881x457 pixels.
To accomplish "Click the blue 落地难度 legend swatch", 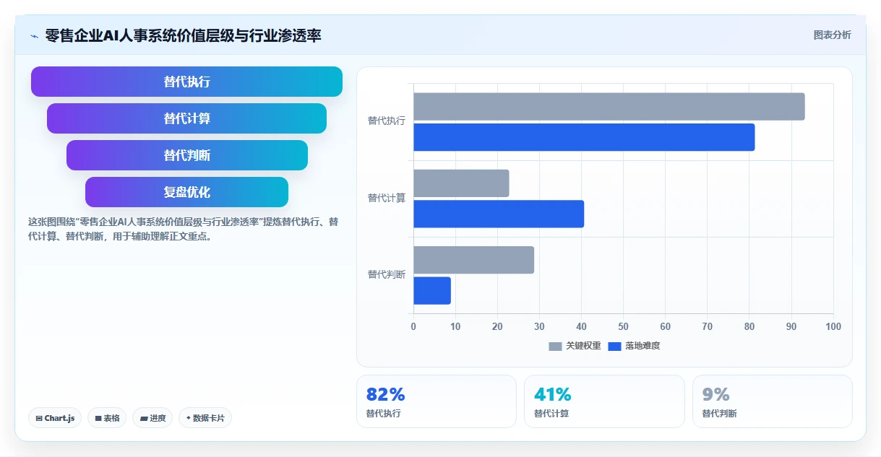I will pos(614,347).
